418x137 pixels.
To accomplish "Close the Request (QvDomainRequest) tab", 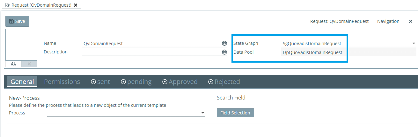I will pyautogui.click(x=75, y=5).
